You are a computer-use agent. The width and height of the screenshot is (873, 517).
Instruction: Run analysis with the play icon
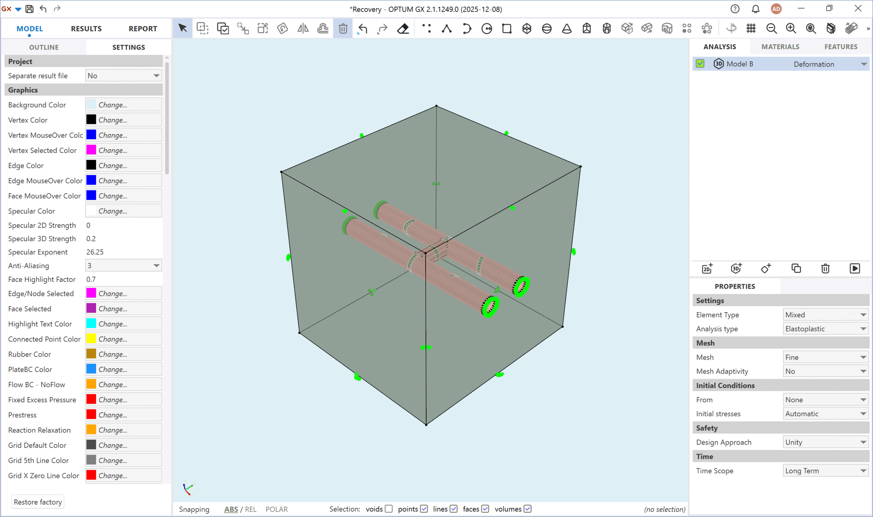[855, 269]
